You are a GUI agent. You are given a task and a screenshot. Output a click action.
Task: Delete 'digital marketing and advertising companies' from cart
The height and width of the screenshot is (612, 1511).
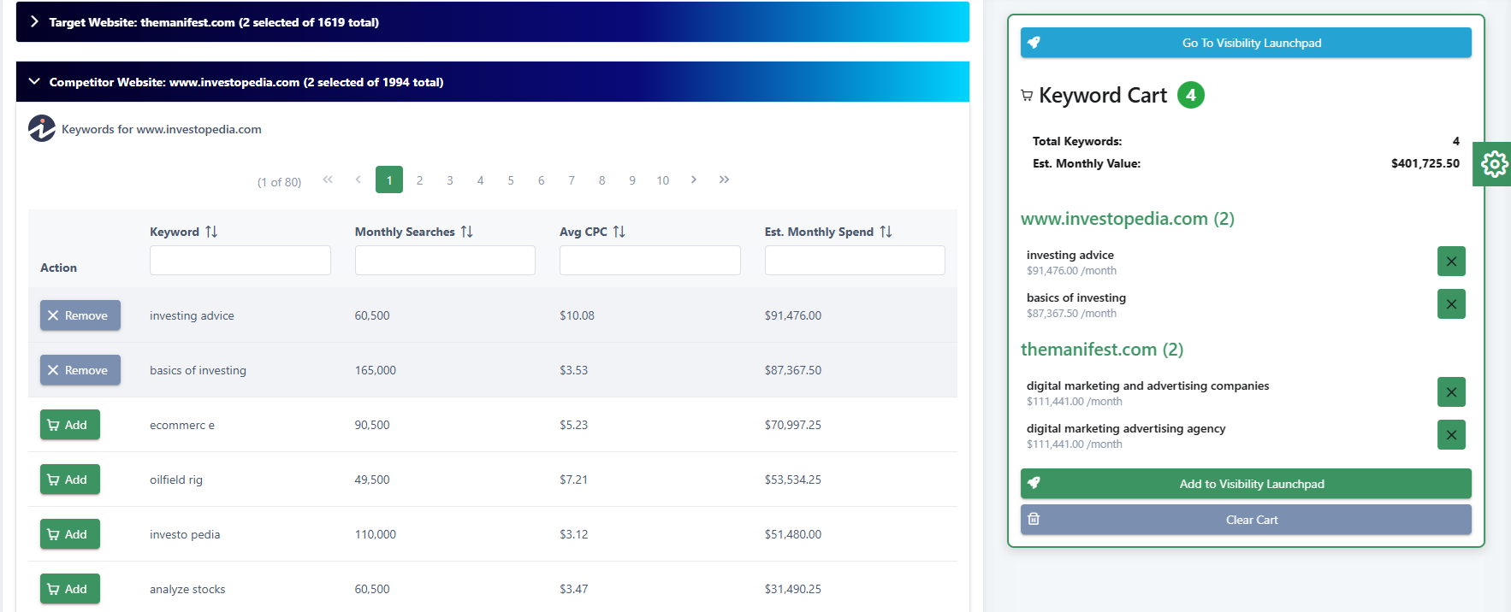coord(1451,392)
